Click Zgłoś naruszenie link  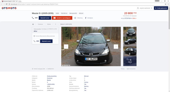click(131, 69)
